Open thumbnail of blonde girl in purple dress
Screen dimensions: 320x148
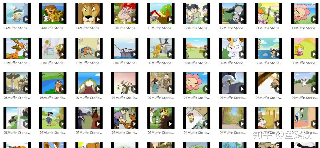305,48
